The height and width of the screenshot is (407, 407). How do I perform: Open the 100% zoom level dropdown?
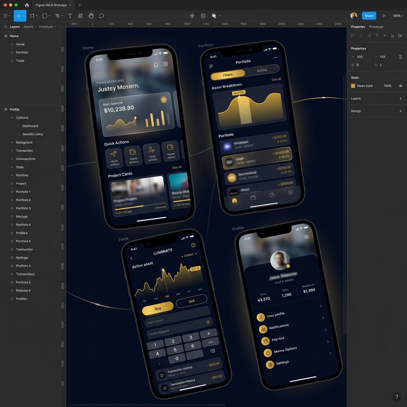click(x=397, y=16)
